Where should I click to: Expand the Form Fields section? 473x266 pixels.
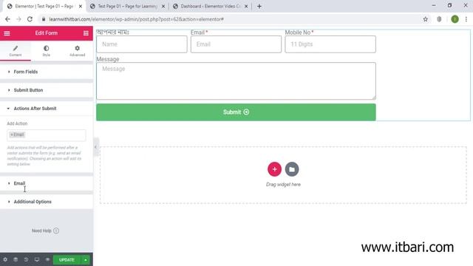[x=47, y=72]
